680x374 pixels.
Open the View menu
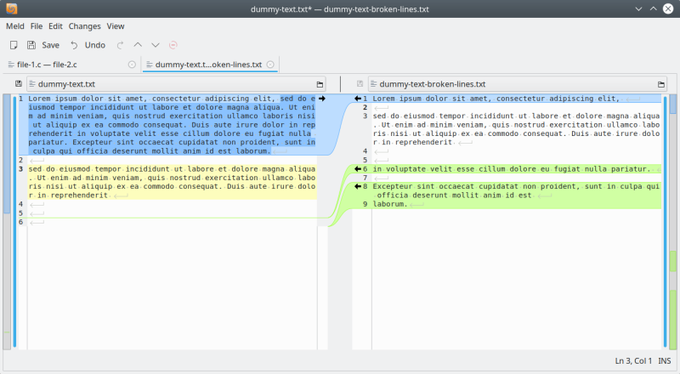(116, 26)
